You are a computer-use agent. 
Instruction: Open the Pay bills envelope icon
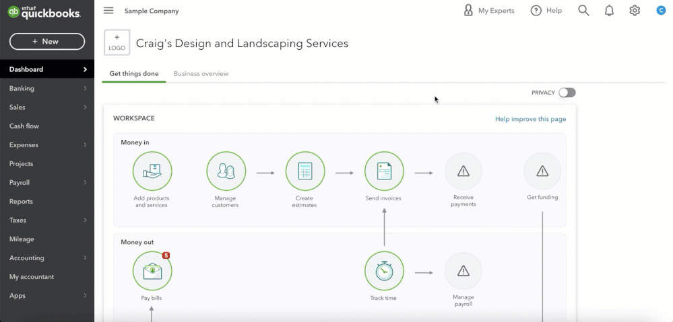[152, 271]
